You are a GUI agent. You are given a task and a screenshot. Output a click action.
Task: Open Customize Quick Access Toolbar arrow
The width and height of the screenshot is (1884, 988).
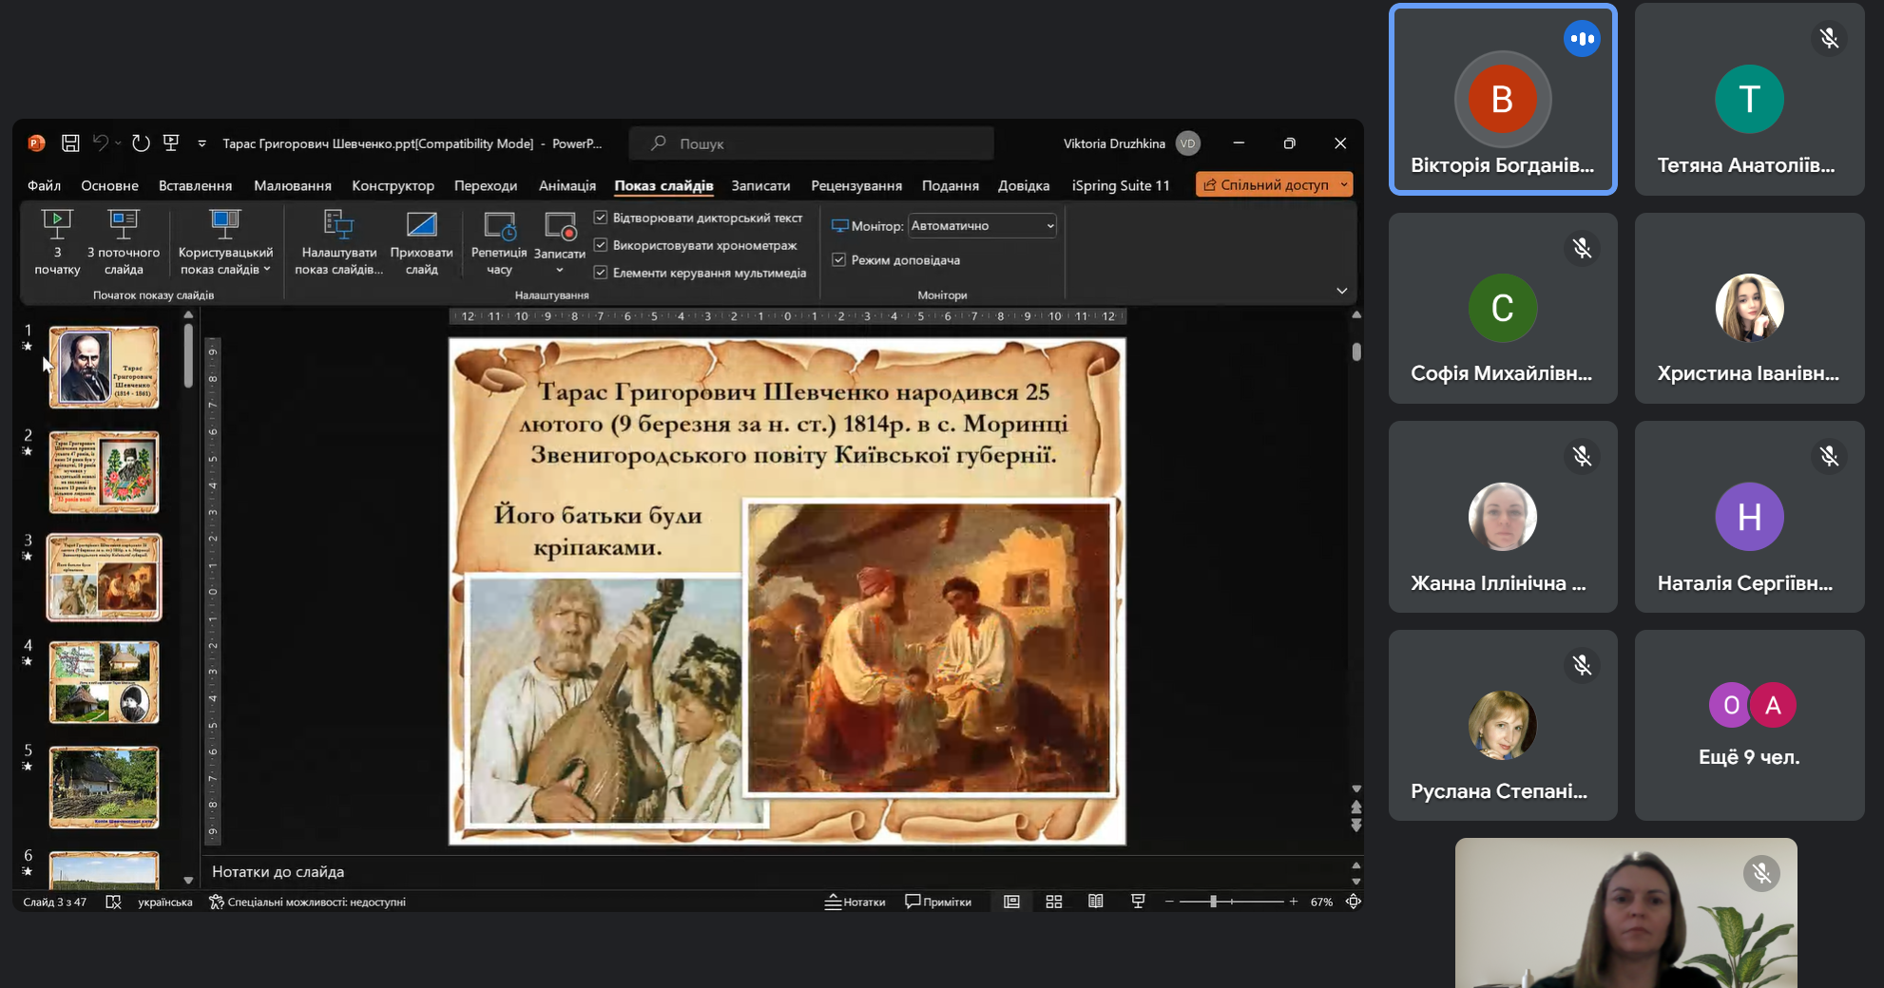[202, 143]
